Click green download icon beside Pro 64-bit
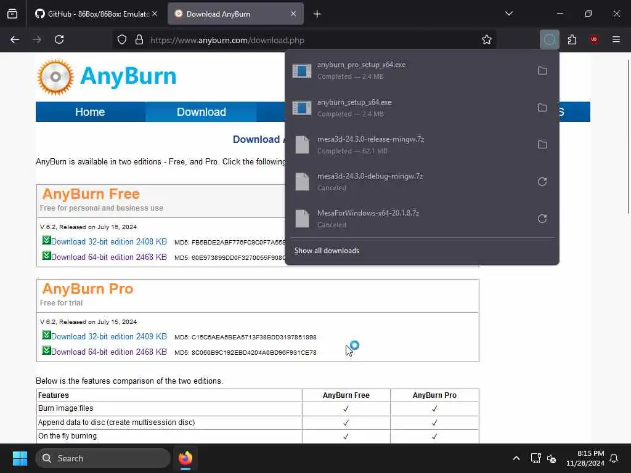This screenshot has height=473, width=631. coord(46,350)
